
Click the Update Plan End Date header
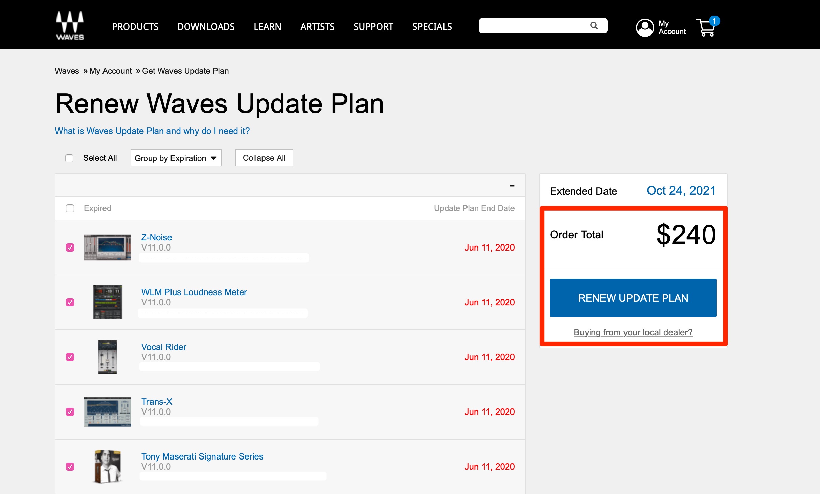pos(474,208)
